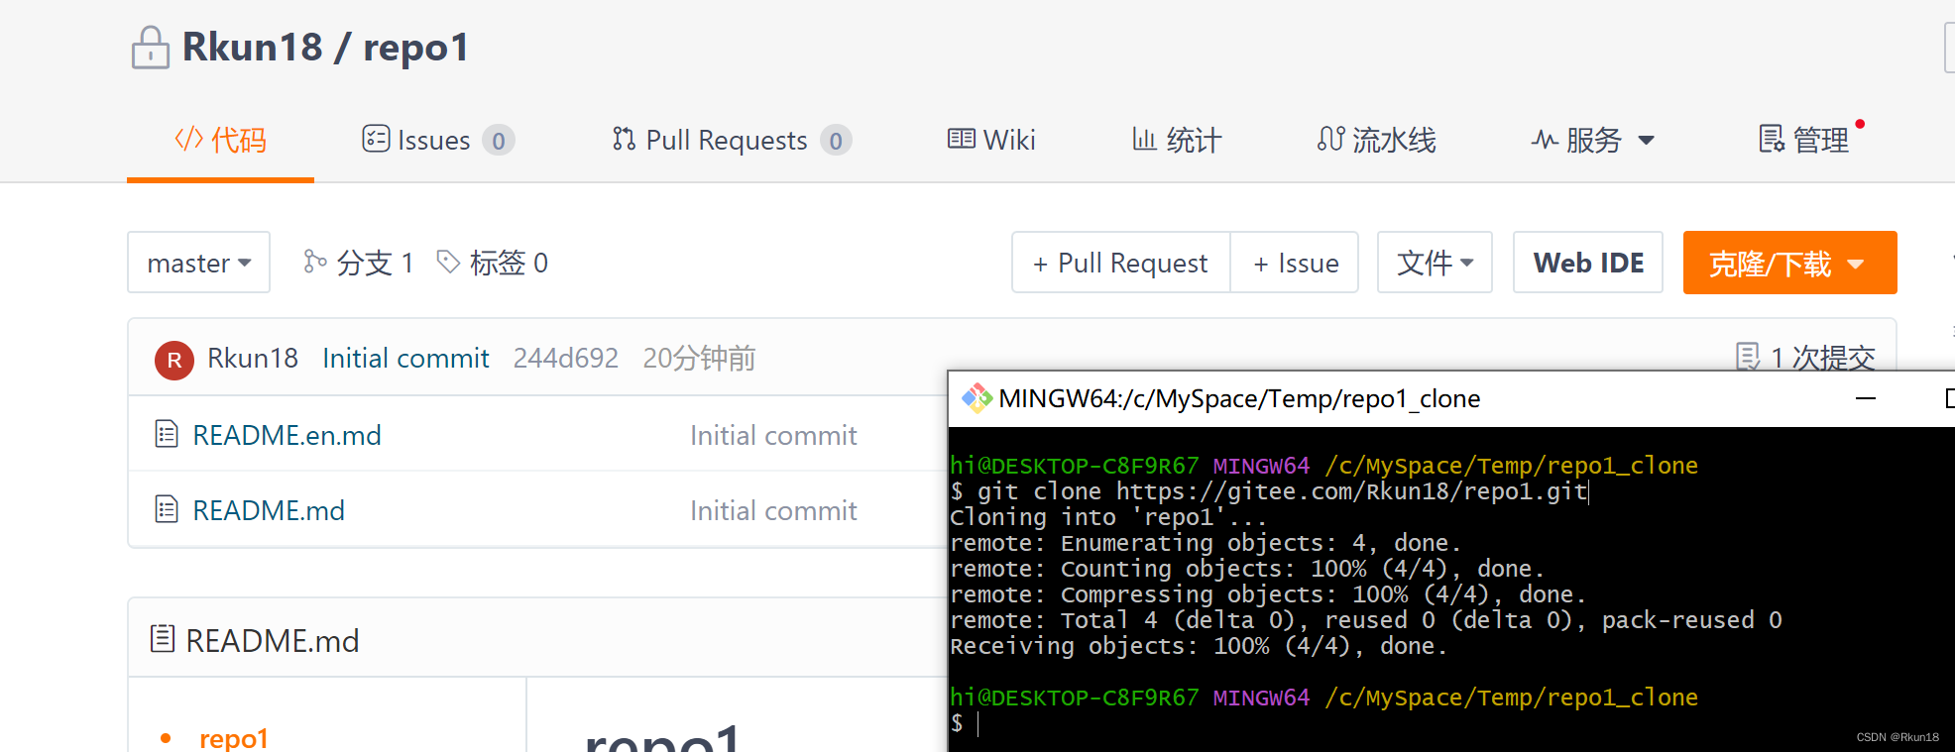Launch the Web IDE
The height and width of the screenshot is (752, 1955).
click(1588, 263)
